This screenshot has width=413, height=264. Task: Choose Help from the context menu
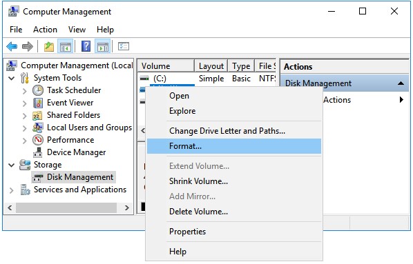(x=234, y=252)
